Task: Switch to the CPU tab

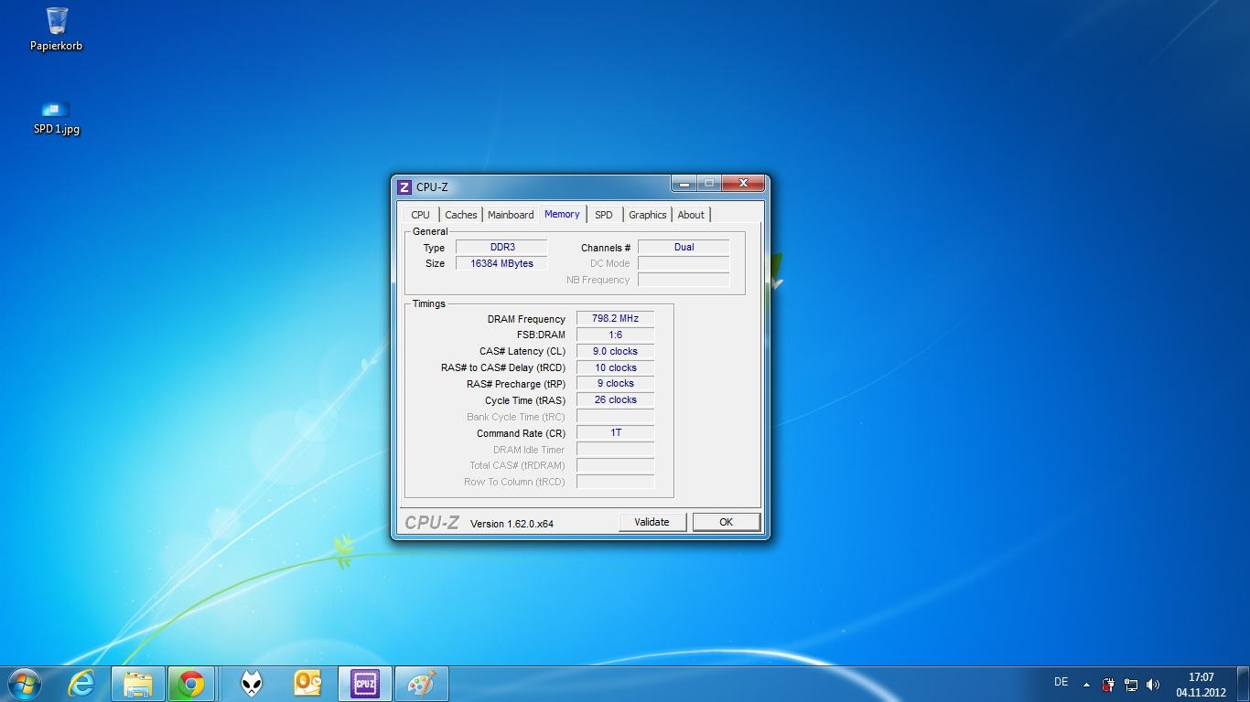Action: pyautogui.click(x=420, y=215)
